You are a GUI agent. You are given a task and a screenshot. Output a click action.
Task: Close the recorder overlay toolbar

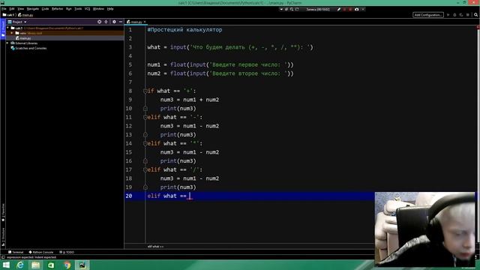pos(363,9)
